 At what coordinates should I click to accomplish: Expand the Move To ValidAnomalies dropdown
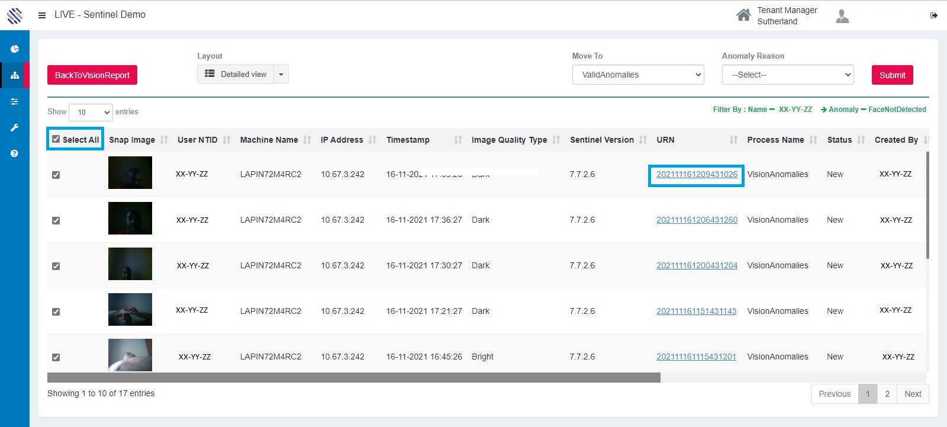(x=637, y=75)
